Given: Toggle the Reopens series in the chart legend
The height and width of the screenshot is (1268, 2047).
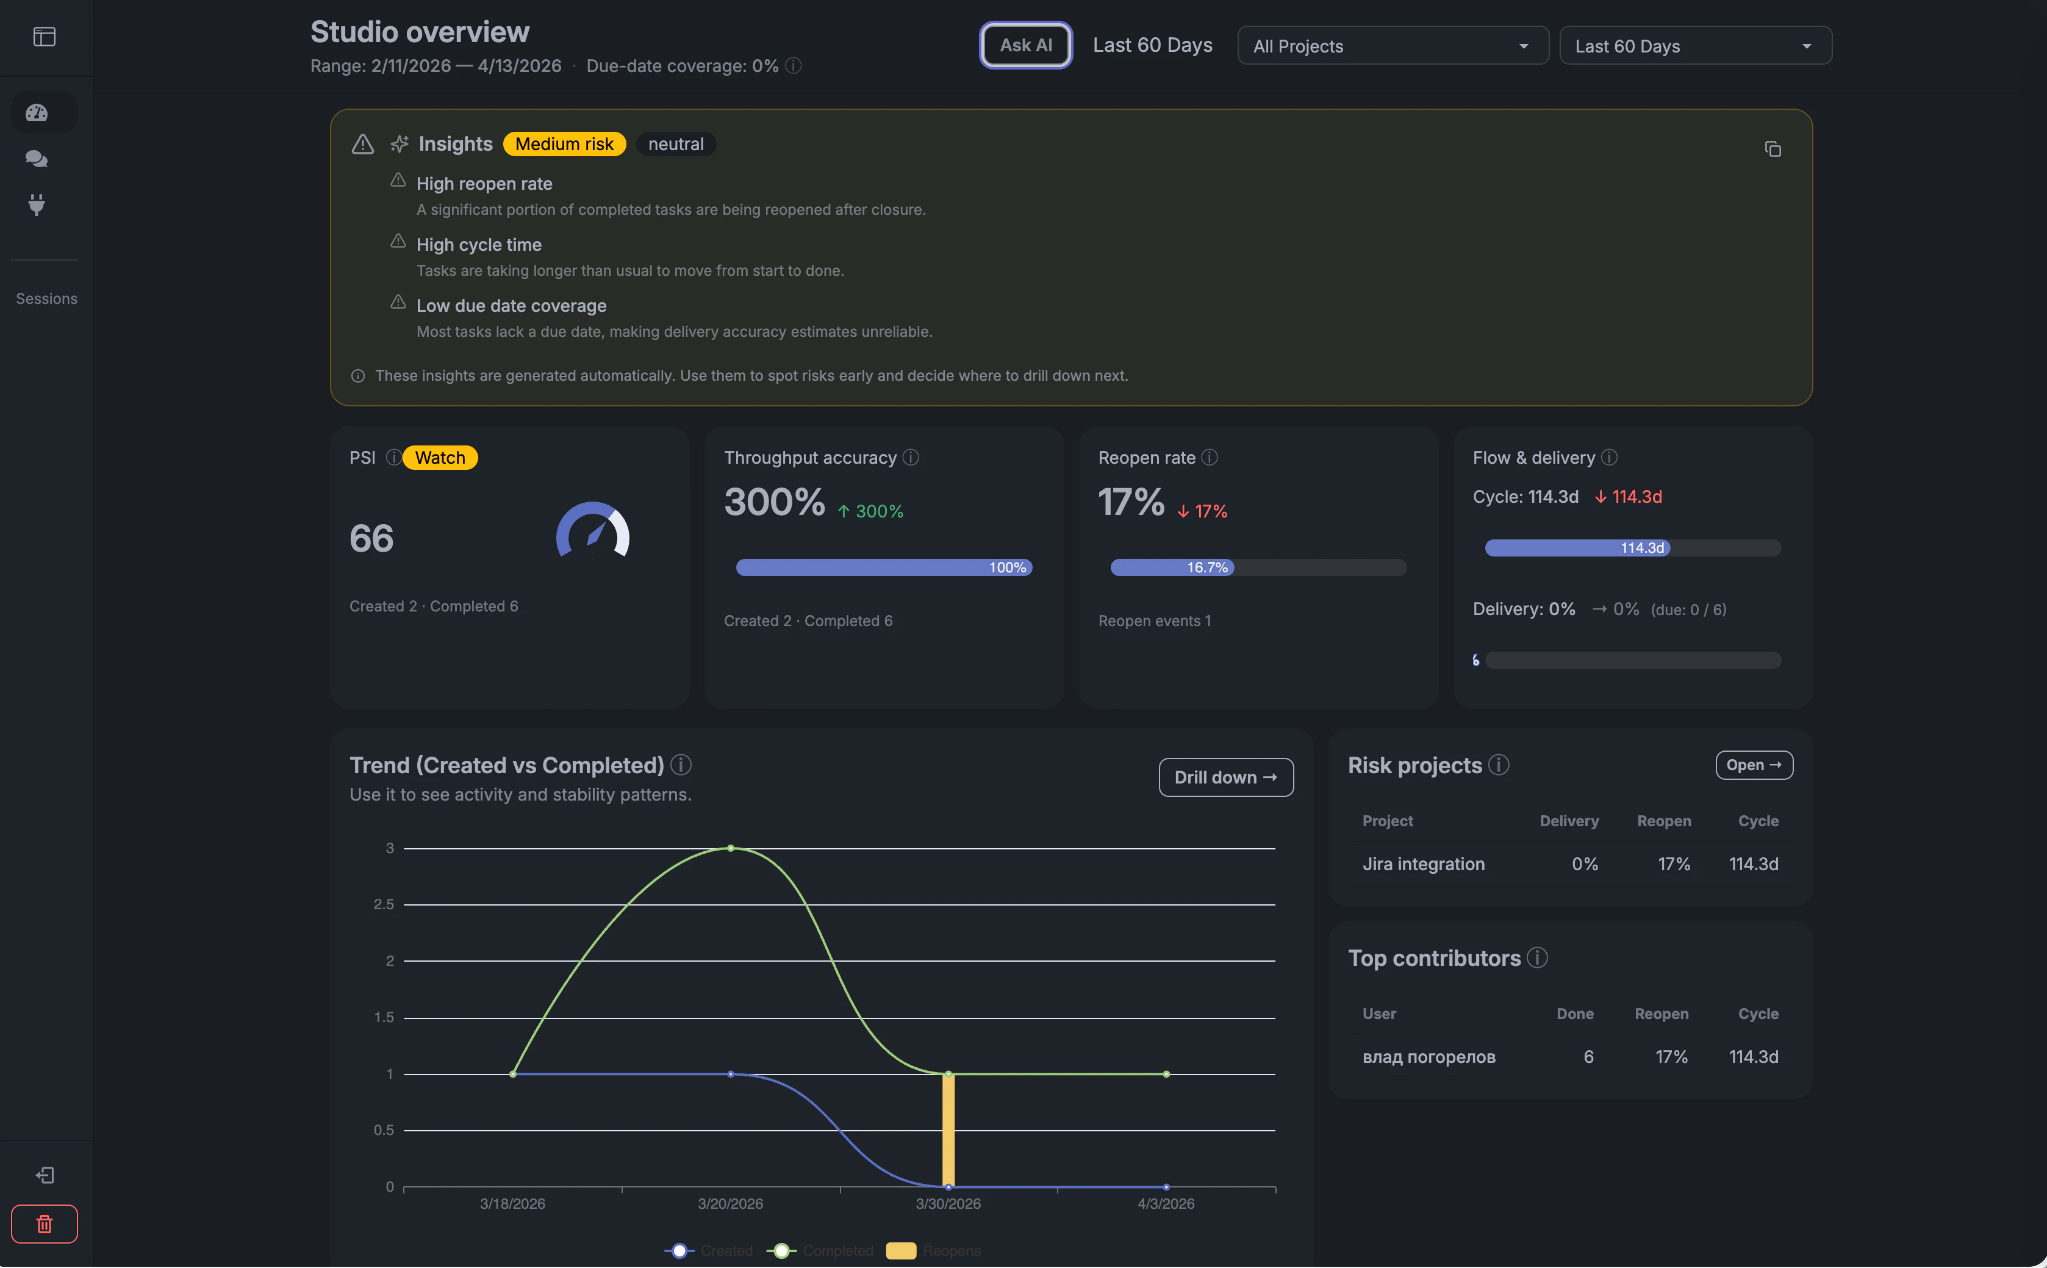Looking at the screenshot, I should tap(933, 1250).
